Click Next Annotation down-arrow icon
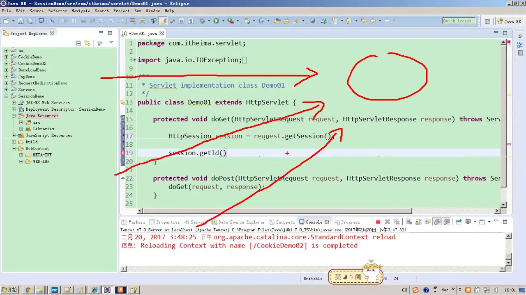This screenshot has height=295, width=526. pyautogui.click(x=334, y=21)
